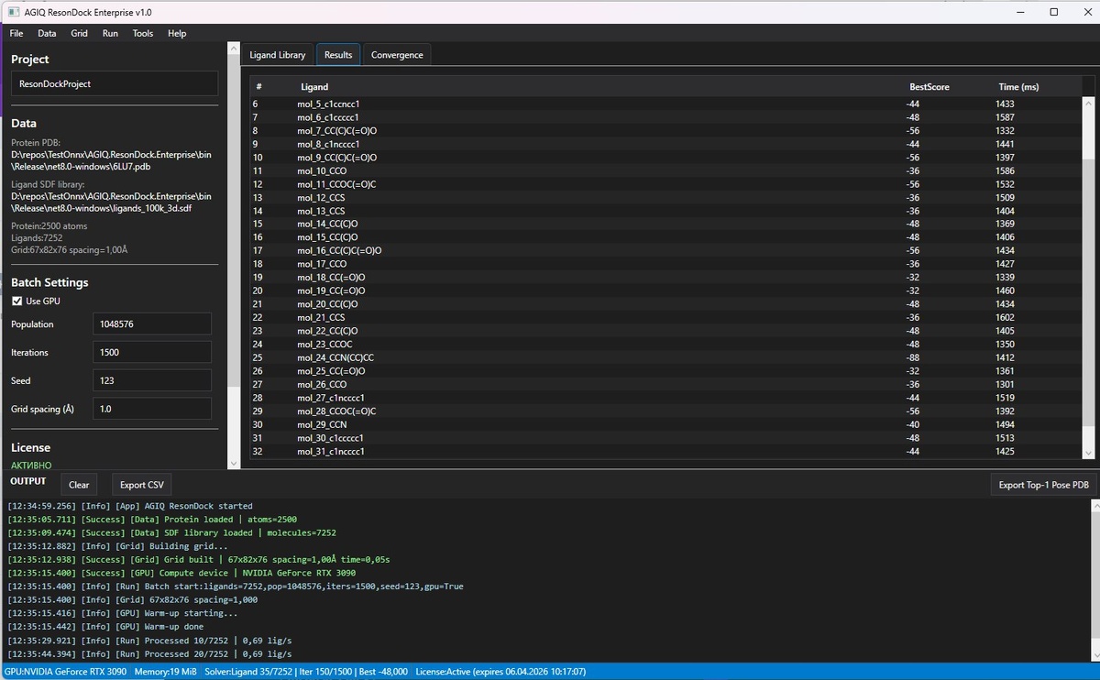Screen dimensions: 1100x680
Task: Toggle the Use GPU checkbox
Action: 16,302
